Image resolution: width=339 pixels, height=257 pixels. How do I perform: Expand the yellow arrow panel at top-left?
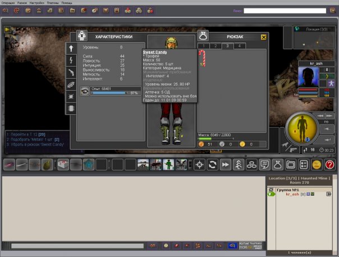(x=7, y=29)
